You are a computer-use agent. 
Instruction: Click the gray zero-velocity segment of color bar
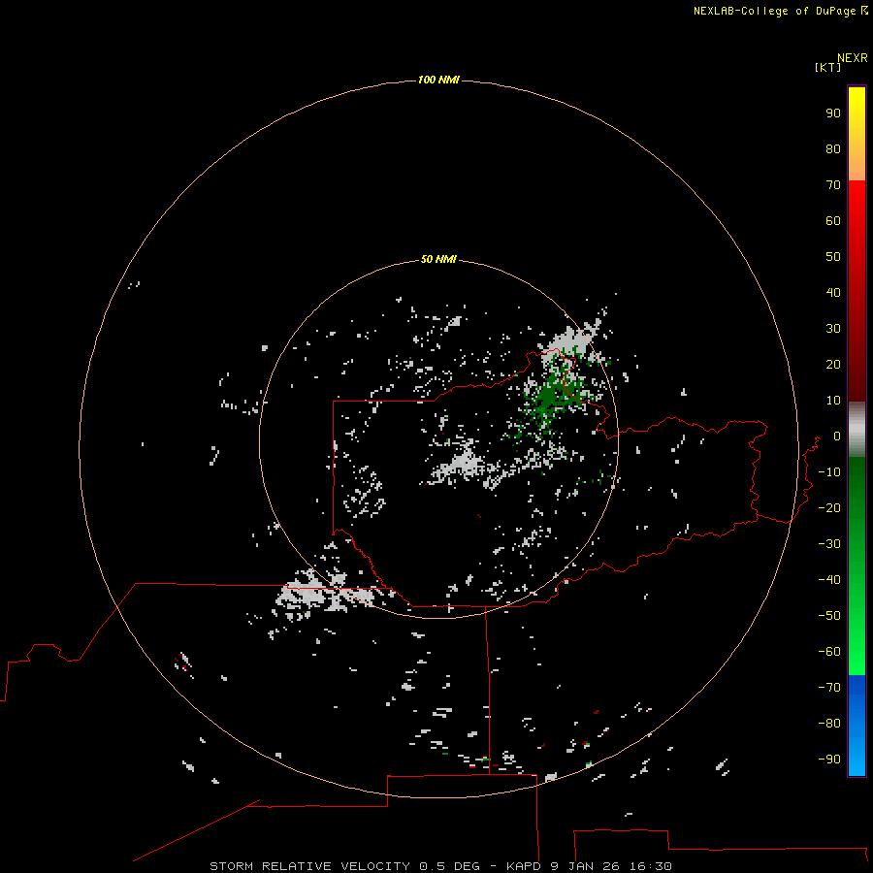click(857, 430)
